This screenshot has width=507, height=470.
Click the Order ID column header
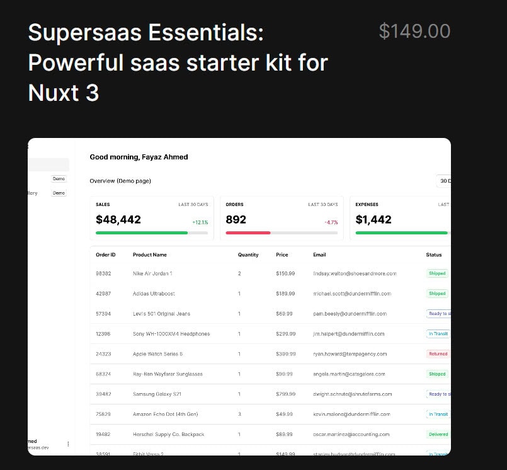click(105, 255)
